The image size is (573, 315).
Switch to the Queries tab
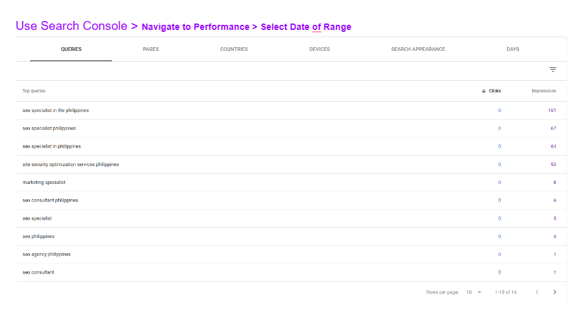(x=71, y=49)
